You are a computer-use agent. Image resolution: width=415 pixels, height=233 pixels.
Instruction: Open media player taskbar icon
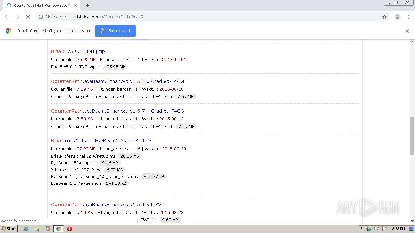pos(48,229)
